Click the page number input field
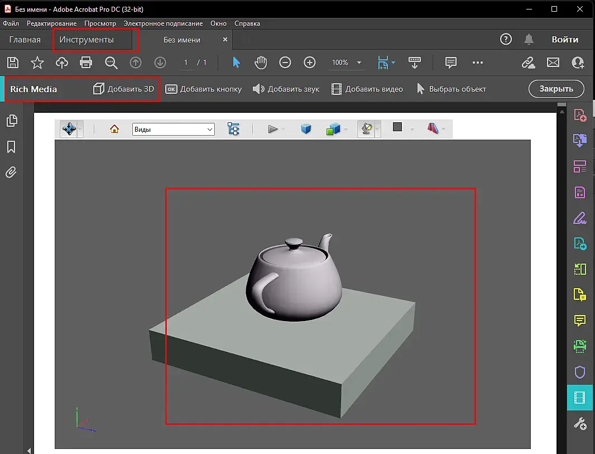 click(x=186, y=63)
